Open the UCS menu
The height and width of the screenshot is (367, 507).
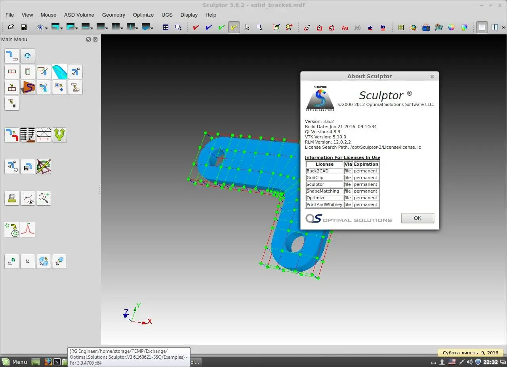(x=167, y=15)
